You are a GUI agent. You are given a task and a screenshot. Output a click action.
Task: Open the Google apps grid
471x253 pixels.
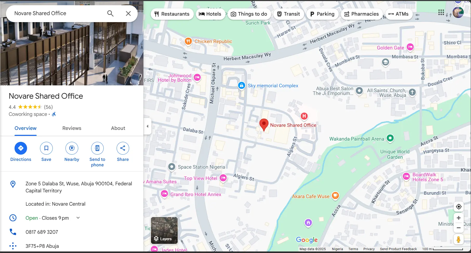[441, 12]
